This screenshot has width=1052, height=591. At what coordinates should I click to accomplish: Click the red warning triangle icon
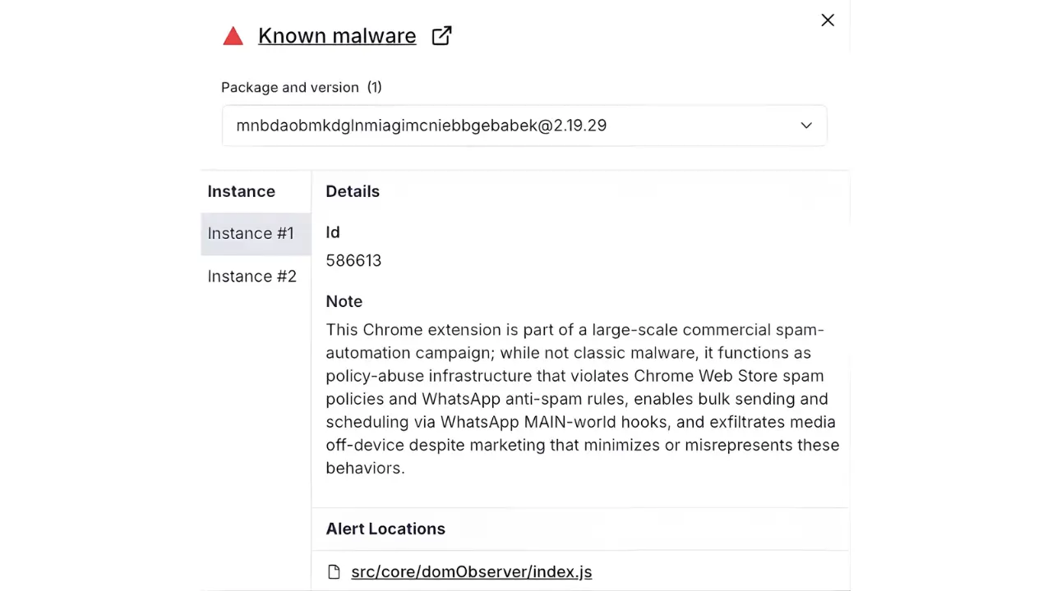click(233, 36)
